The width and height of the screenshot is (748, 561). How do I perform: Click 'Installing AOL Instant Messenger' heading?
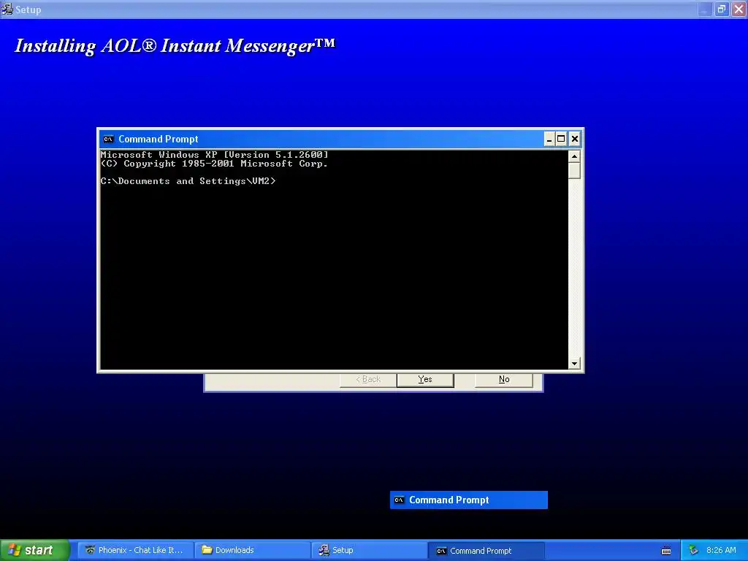175,46
